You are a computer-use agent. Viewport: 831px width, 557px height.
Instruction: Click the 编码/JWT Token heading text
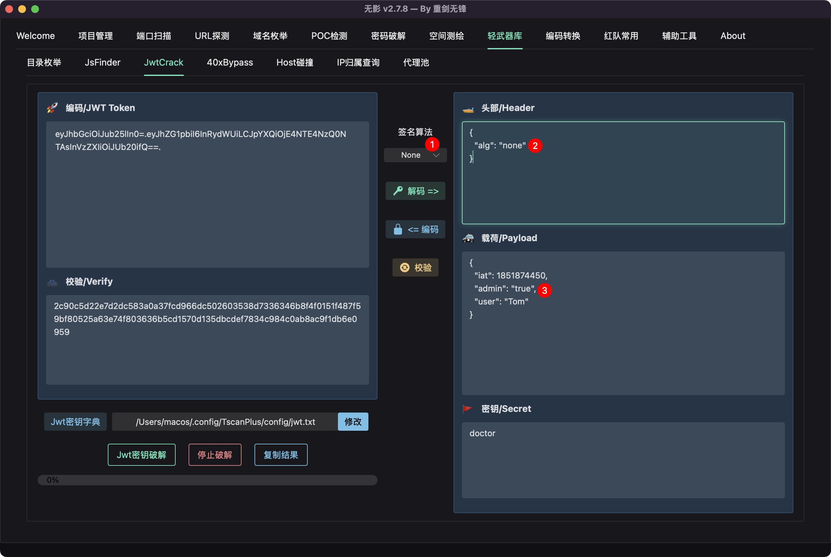click(100, 108)
